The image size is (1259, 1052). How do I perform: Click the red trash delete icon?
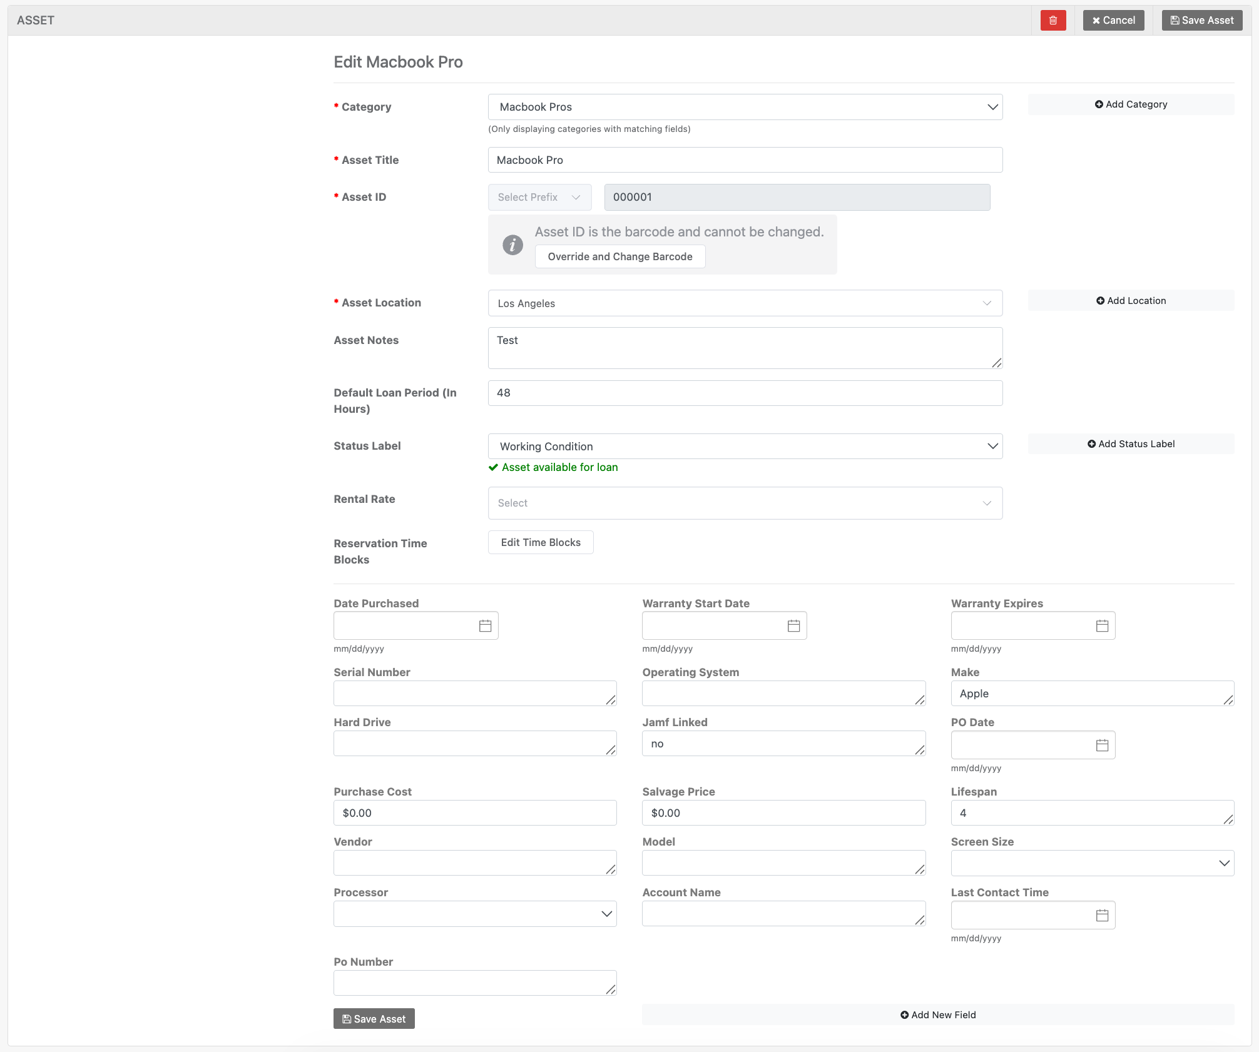pyautogui.click(x=1053, y=20)
